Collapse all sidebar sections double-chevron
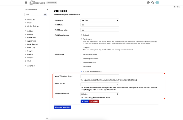 tap(47, 10)
